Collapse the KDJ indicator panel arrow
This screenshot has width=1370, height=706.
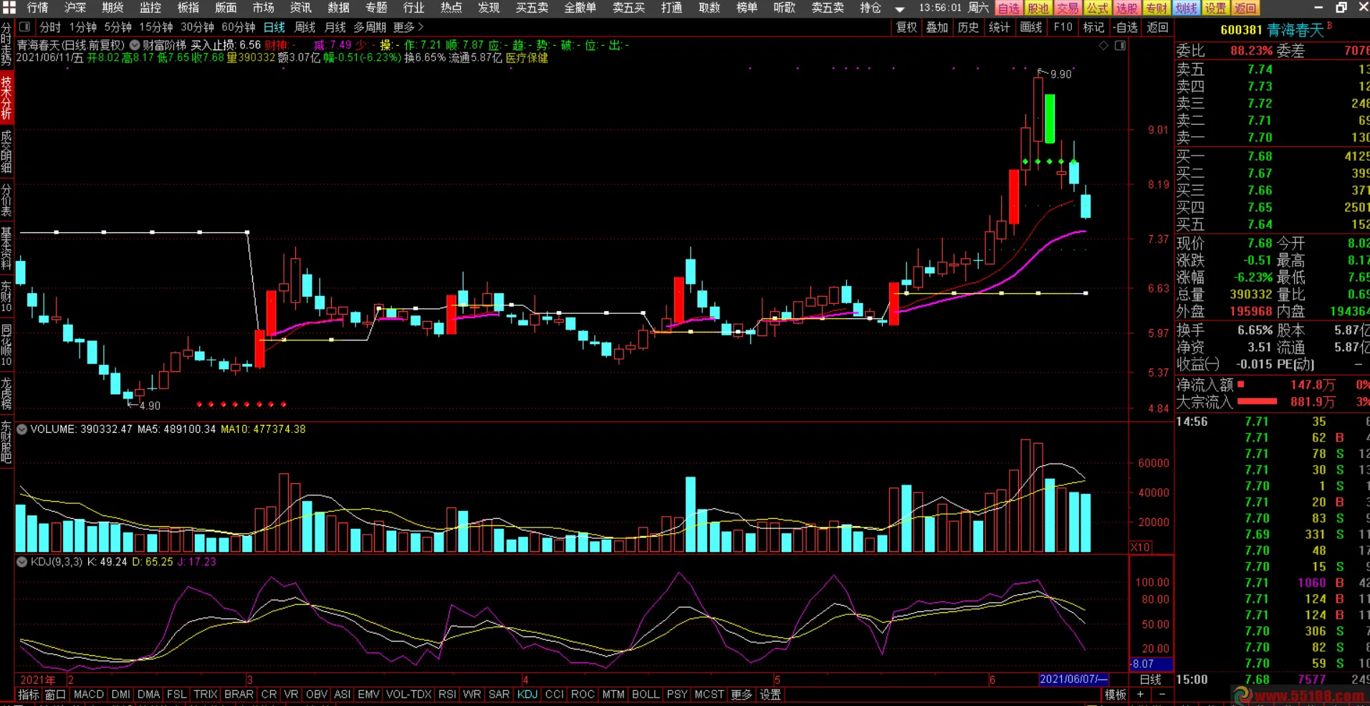click(22, 562)
